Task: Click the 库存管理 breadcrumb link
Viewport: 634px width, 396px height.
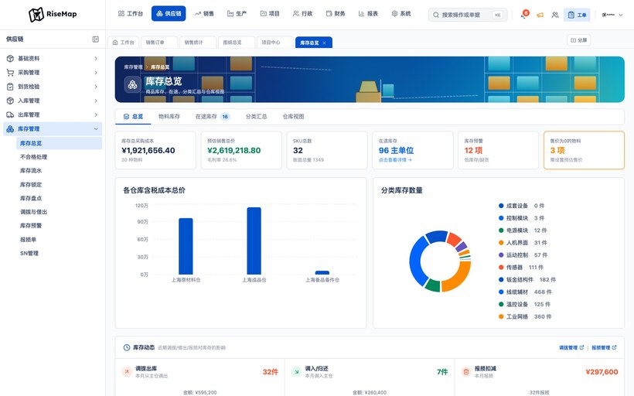Action: pos(133,67)
